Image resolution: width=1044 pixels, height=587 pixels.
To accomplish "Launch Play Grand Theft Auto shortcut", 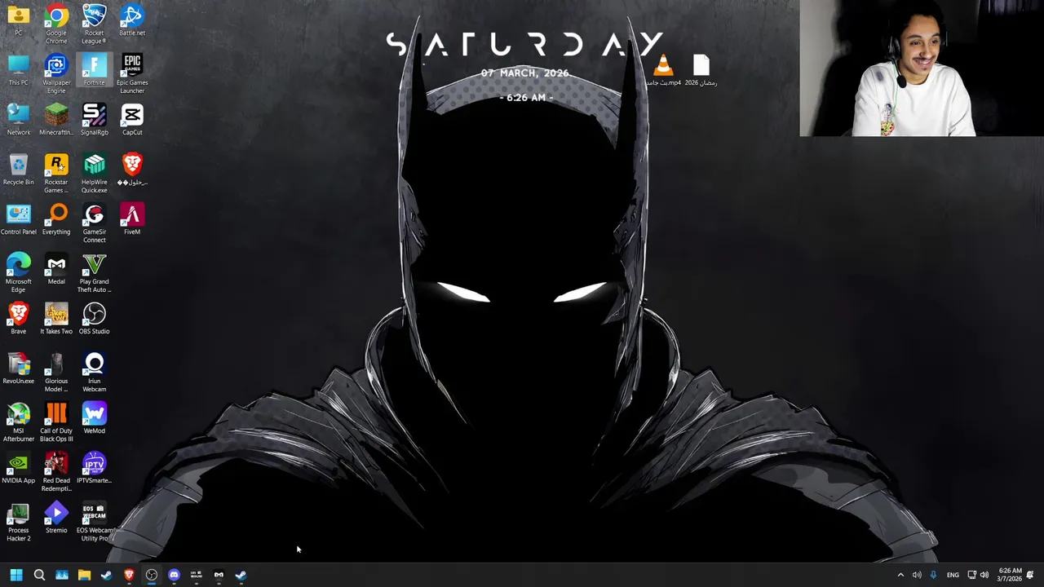I will [94, 273].
